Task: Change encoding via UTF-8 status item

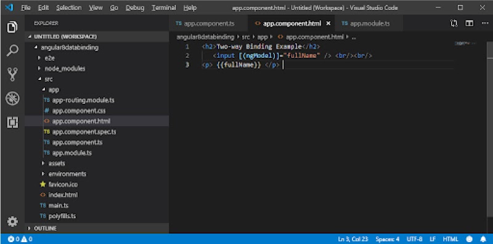Action: 414,239
